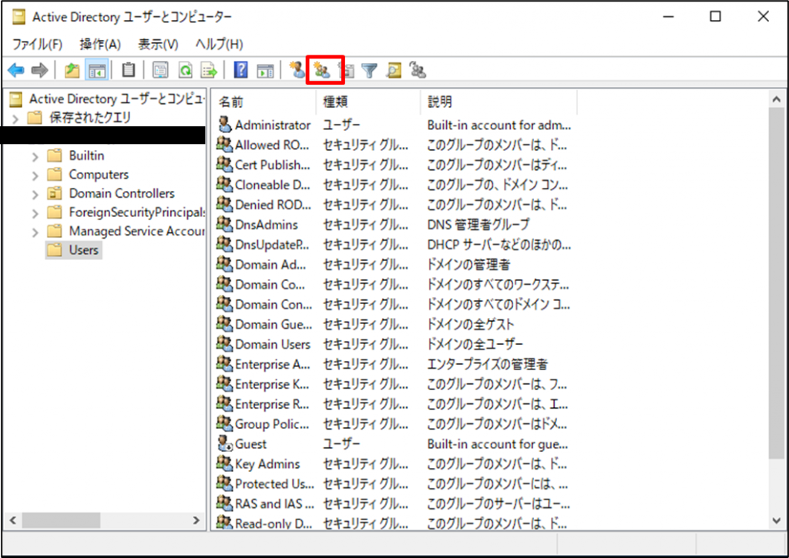Refresh the view with green arrow icon

pos(185,70)
